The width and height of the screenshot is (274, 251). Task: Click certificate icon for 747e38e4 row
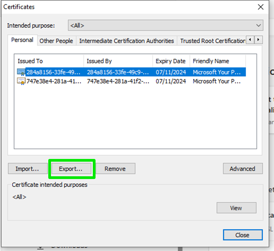point(21,81)
